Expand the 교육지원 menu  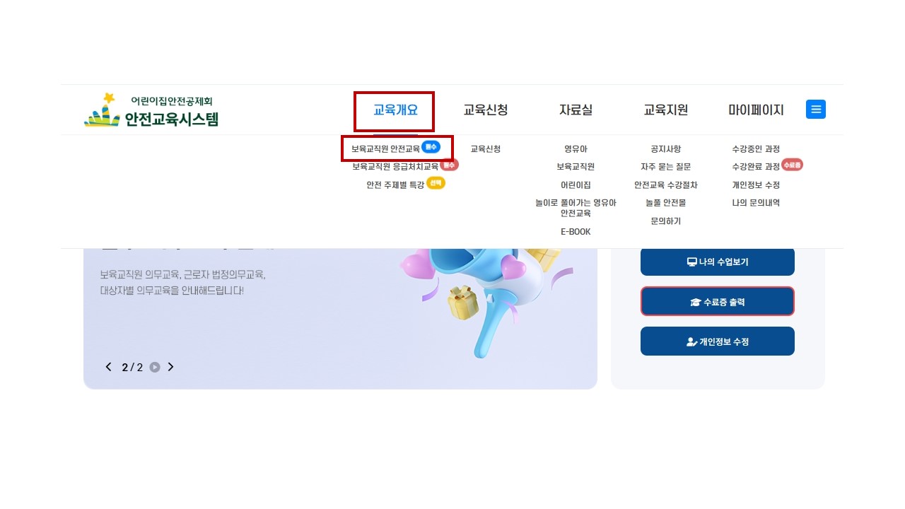665,110
